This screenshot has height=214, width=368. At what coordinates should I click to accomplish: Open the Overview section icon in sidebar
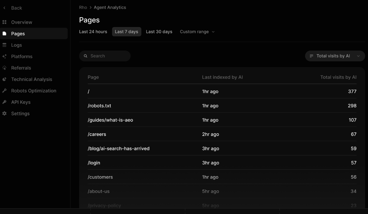[x=5, y=22]
